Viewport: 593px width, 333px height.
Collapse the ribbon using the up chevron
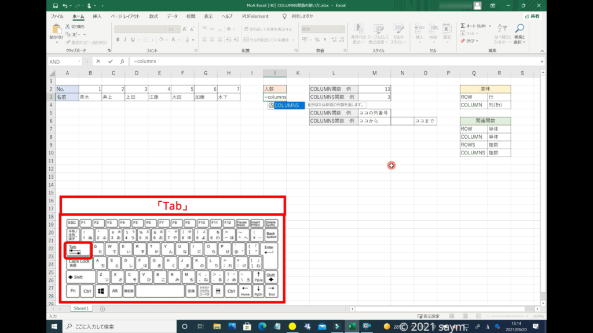coord(542,51)
